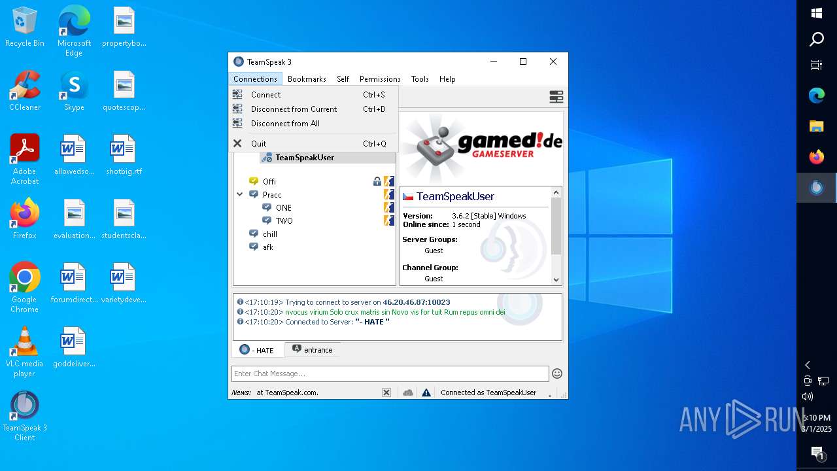Switch to the entrance chat tab
This screenshot has height=471, width=837.
pos(312,350)
